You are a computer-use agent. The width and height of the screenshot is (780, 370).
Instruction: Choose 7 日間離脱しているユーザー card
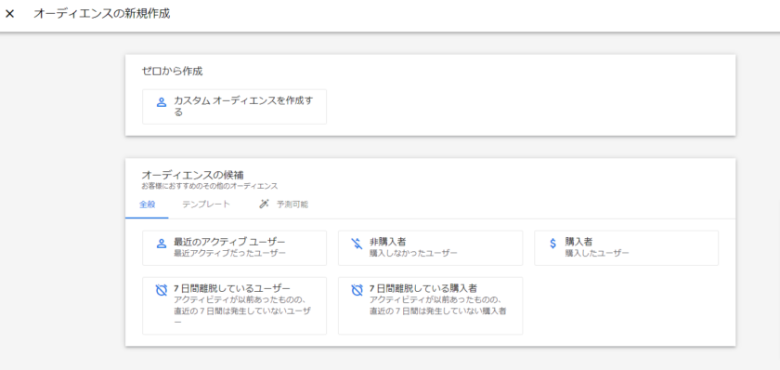tap(234, 306)
